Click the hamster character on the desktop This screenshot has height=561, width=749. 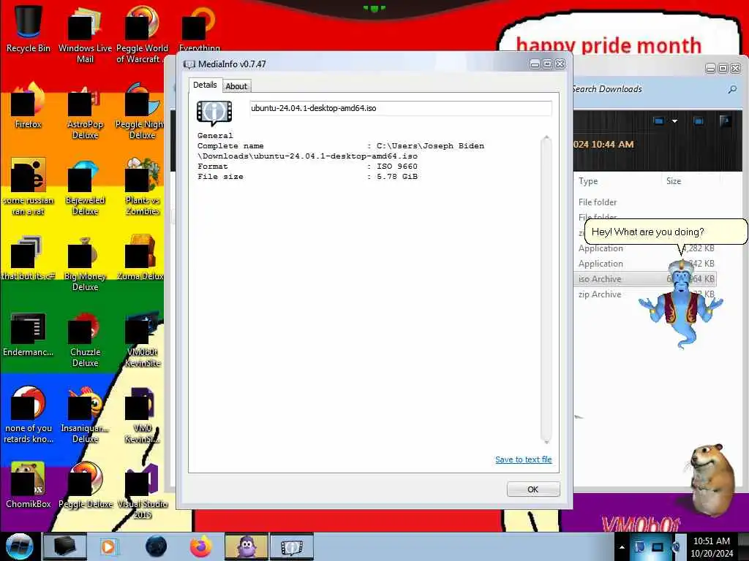[x=712, y=480]
